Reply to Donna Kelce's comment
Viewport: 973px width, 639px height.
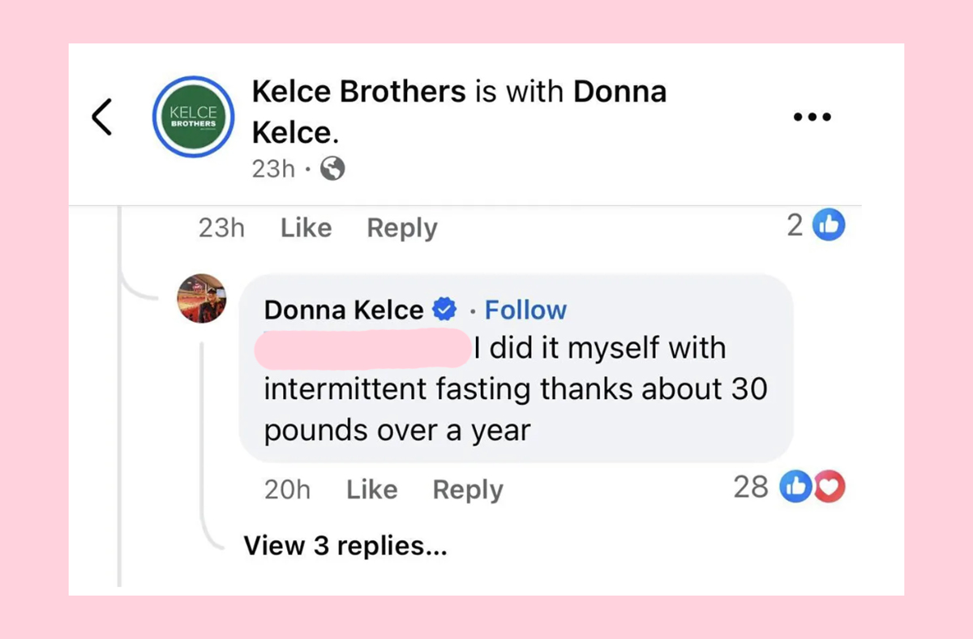tap(467, 487)
